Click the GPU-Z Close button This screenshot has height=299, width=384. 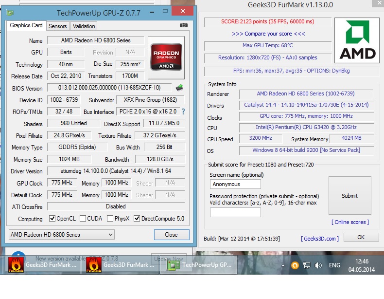pos(172,235)
